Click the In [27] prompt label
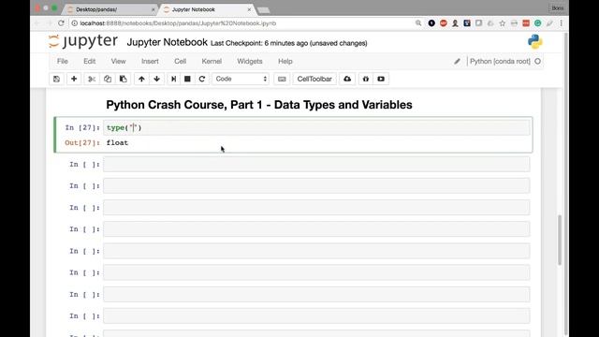This screenshot has height=337, width=599. coord(82,127)
